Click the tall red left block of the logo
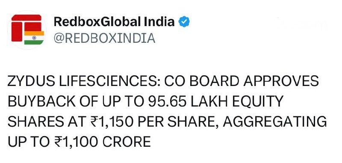This screenshot has height=163, width=342. (17, 32)
